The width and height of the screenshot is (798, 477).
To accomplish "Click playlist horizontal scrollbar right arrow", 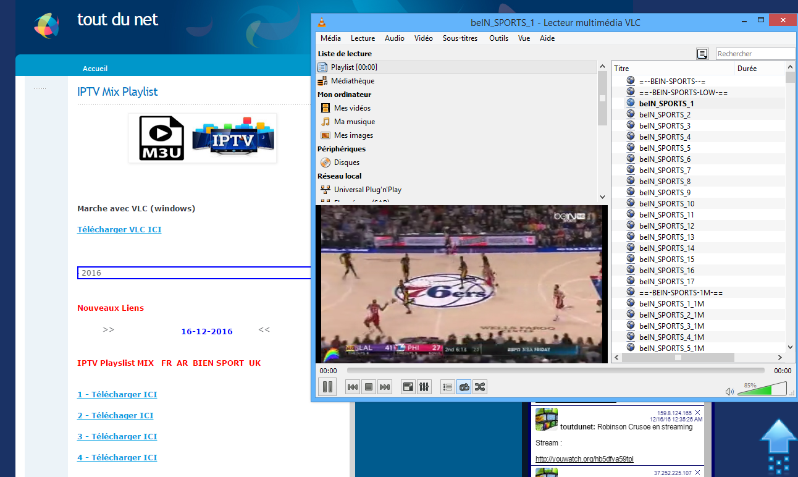I will pos(779,357).
